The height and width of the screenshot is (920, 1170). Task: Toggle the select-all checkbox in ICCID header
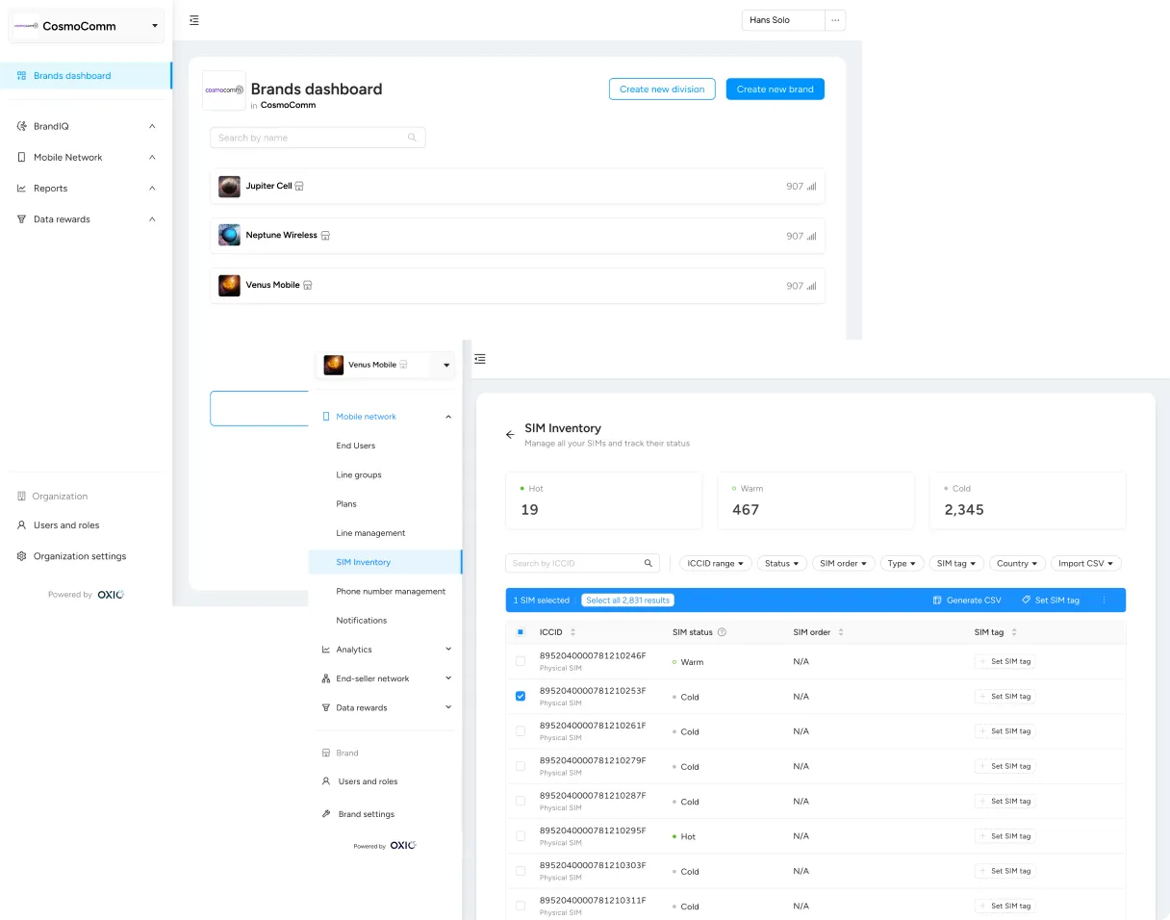(521, 632)
